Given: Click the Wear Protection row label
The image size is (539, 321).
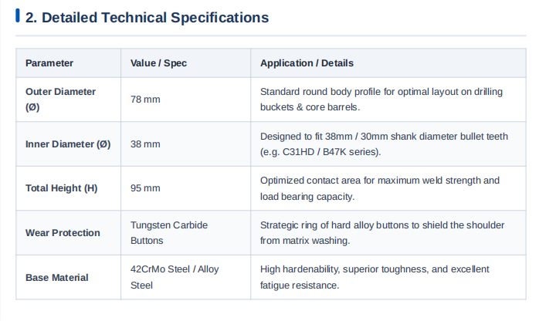Looking at the screenshot, I should [63, 233].
